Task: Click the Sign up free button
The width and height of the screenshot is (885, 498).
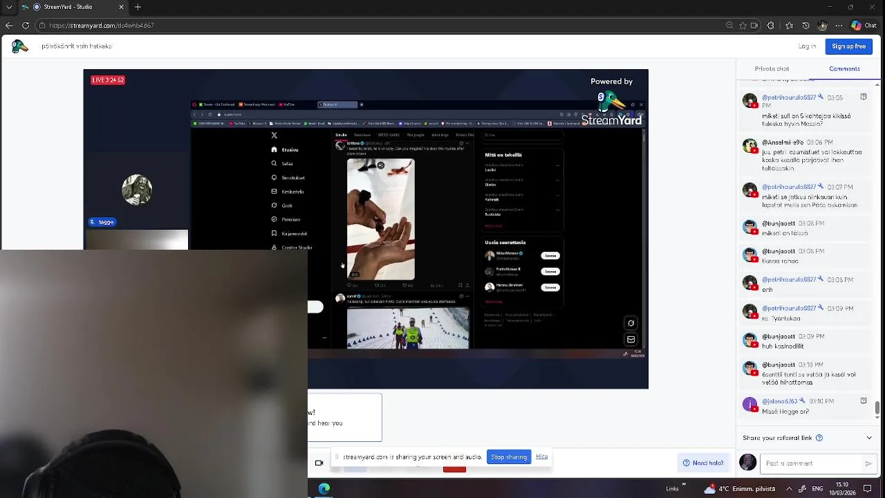Action: pos(848,46)
